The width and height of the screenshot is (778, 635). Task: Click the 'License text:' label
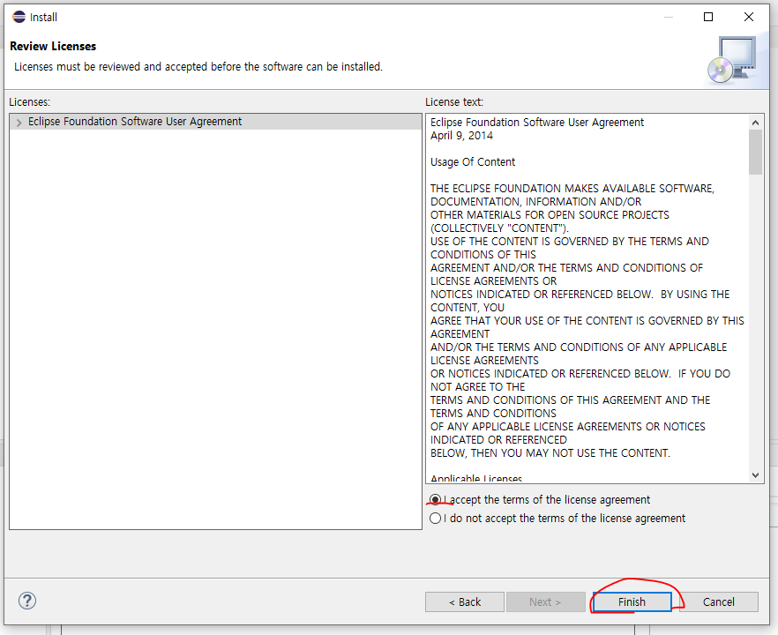click(x=454, y=102)
